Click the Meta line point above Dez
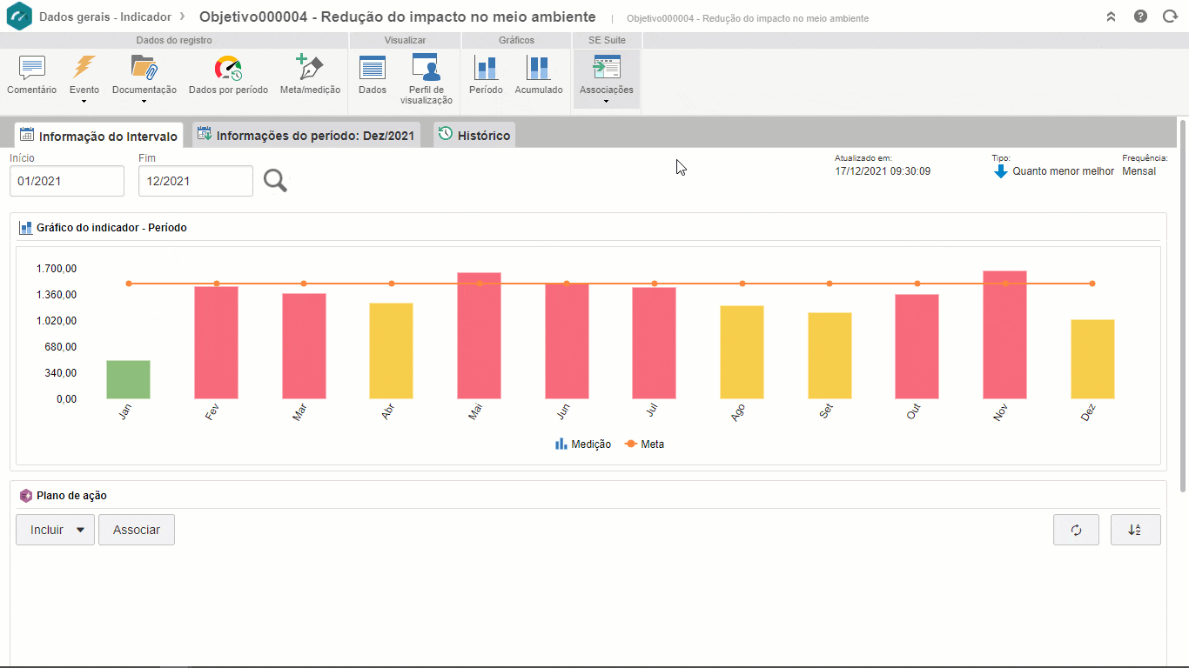This screenshot has height=668, width=1189. (1092, 284)
